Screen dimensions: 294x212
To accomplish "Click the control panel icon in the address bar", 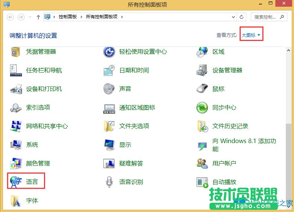I will (47, 17).
